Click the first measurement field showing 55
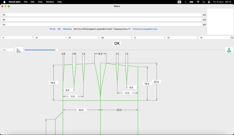This screenshot has height=135, width=234. (x=101, y=15)
